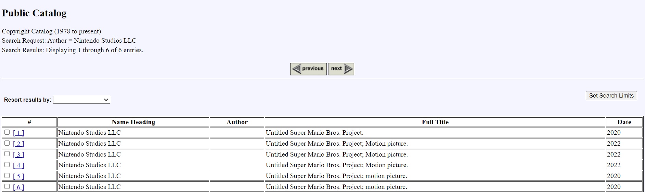Click the previous page arrow button
The width and height of the screenshot is (645, 192).
pyautogui.click(x=308, y=69)
